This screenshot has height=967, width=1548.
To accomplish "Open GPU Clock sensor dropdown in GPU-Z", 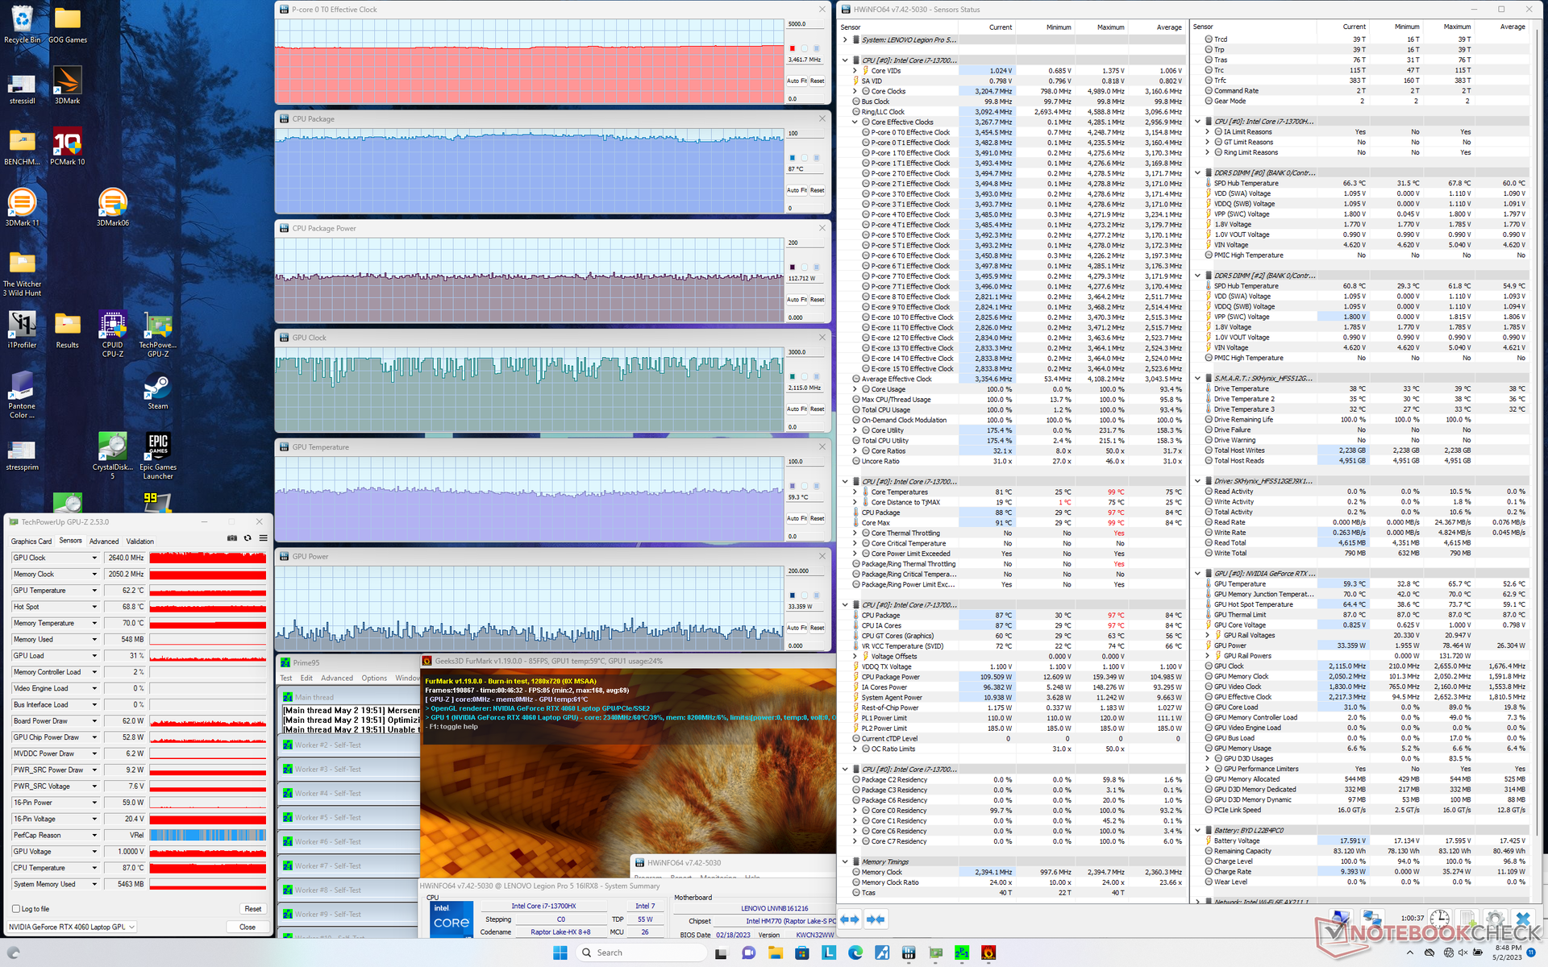I will (x=94, y=558).
